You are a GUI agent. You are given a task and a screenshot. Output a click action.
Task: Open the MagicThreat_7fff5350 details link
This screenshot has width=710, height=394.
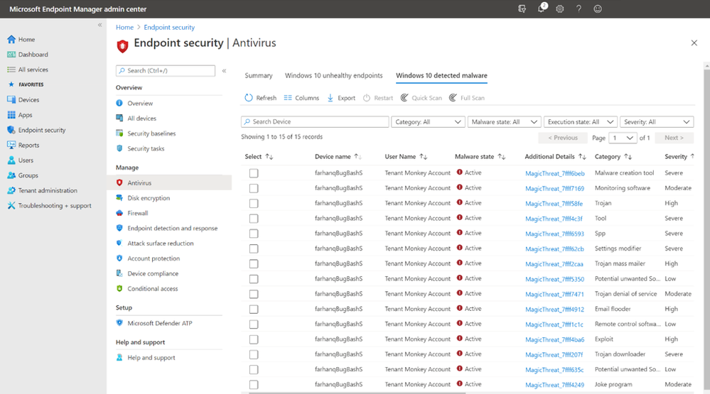click(554, 279)
